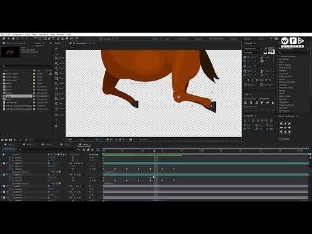Open the Graph Editor from the timeline header

[x=97, y=149]
